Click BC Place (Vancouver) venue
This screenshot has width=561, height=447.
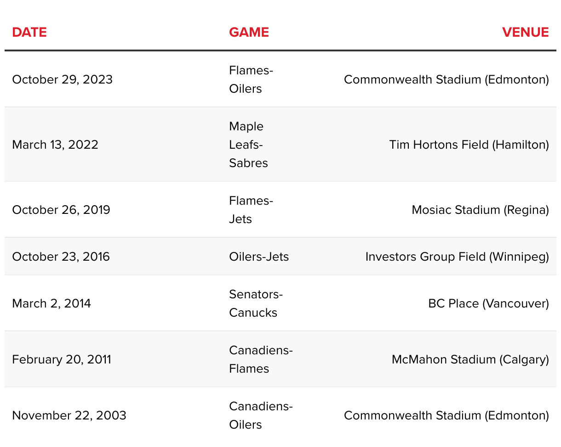[x=488, y=303]
